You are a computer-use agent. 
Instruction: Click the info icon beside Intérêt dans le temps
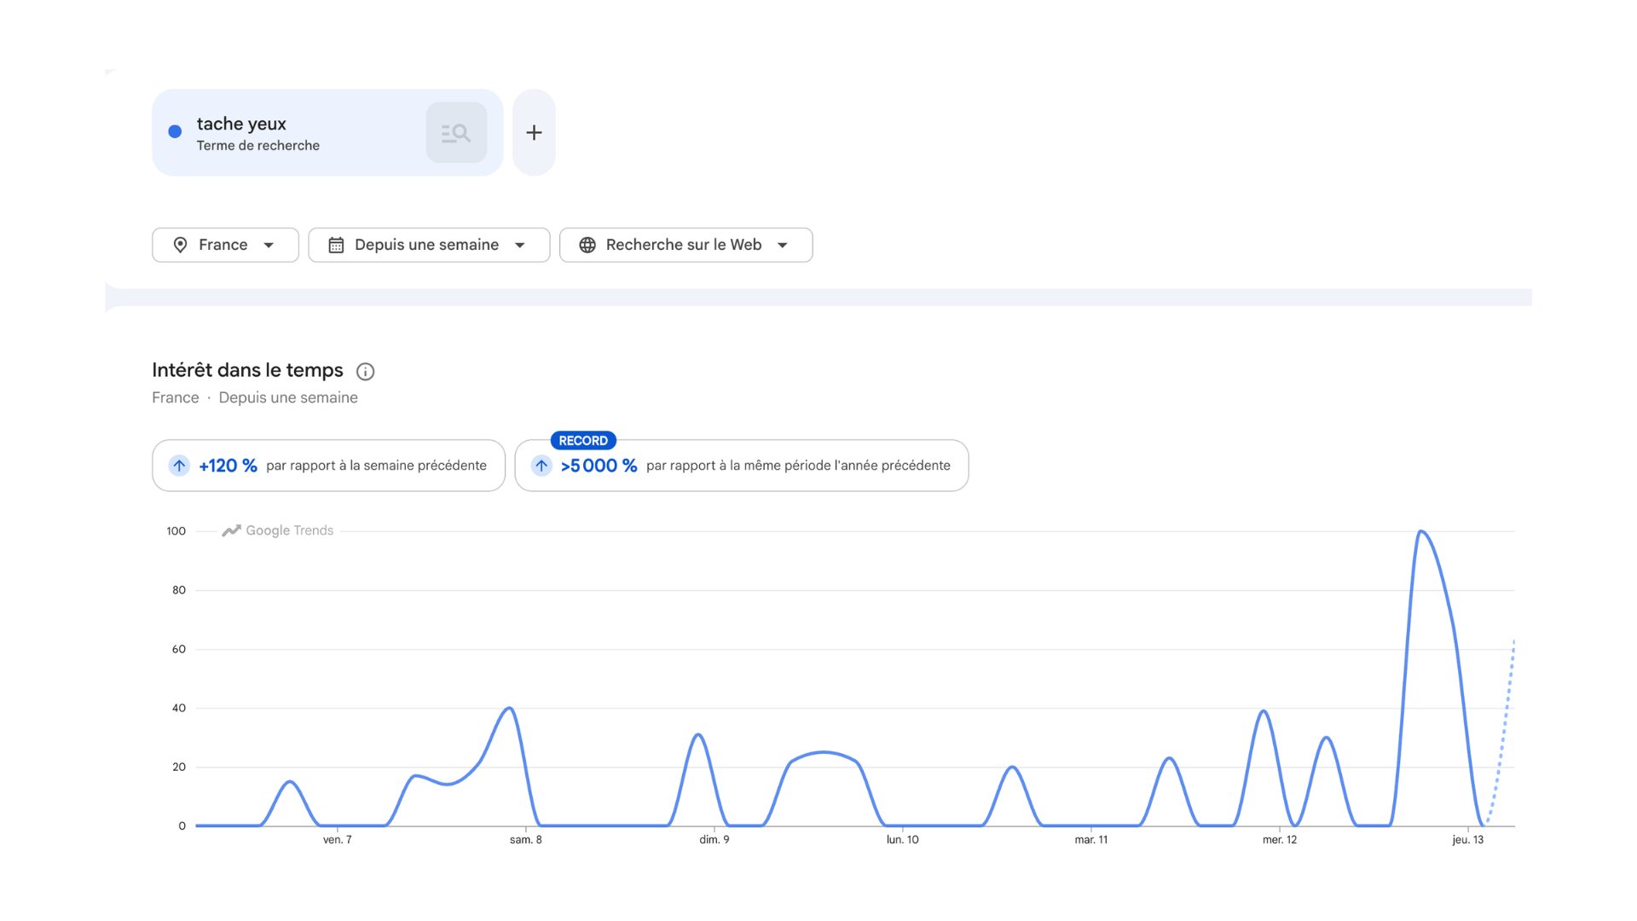tap(365, 372)
